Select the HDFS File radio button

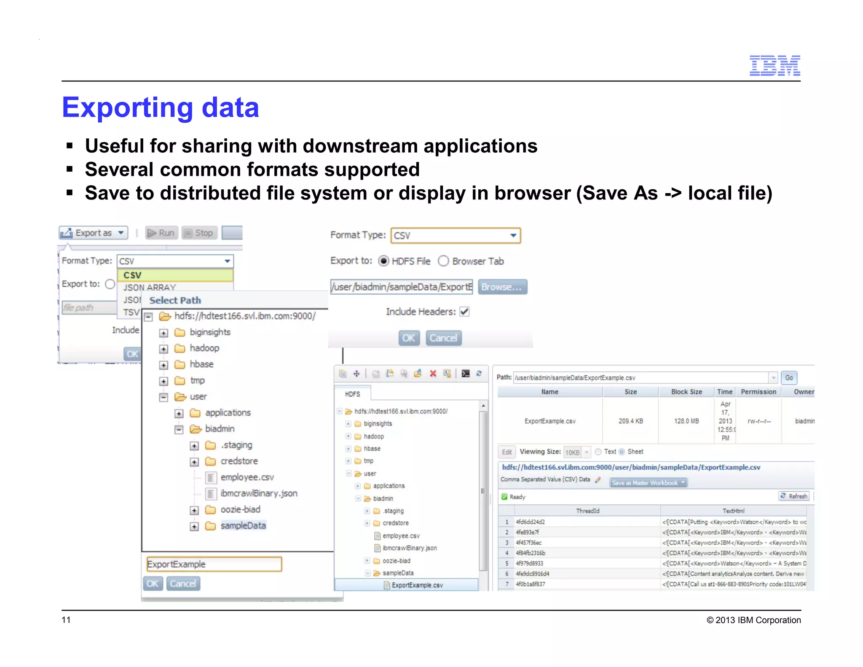(383, 261)
